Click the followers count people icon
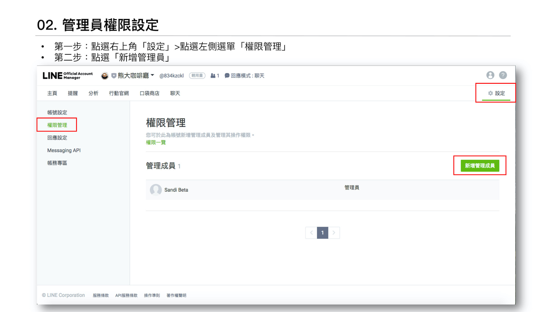 tap(213, 76)
